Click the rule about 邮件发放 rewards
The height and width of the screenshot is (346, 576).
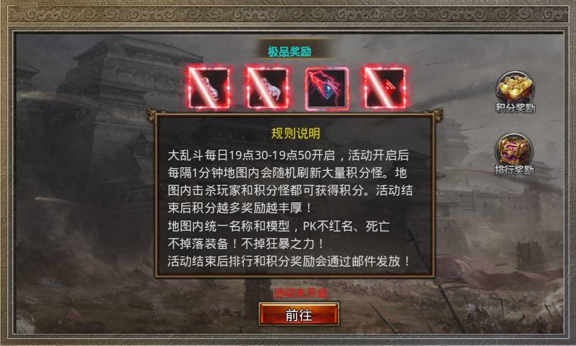click(x=289, y=261)
